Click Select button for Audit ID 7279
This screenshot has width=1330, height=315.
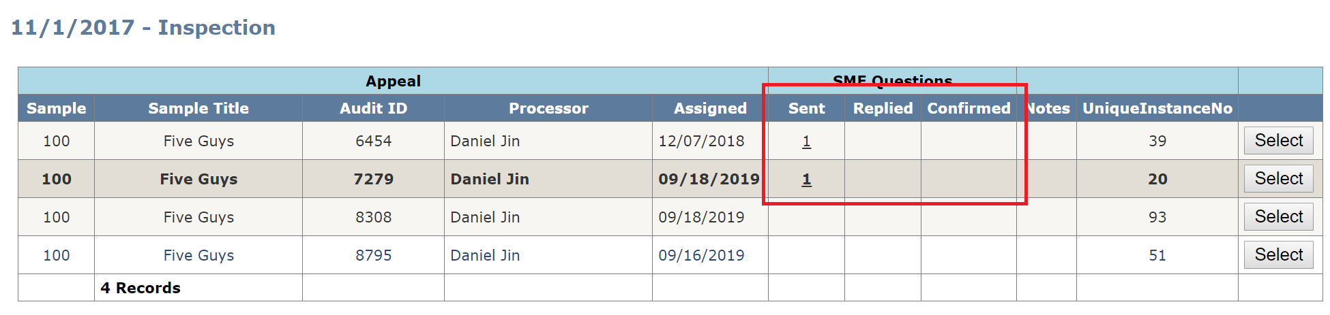coord(1278,178)
